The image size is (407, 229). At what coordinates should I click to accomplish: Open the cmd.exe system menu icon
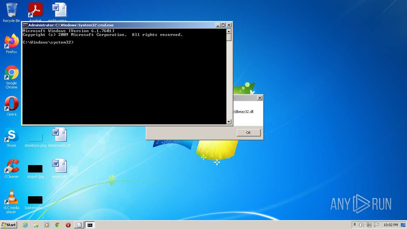[25, 25]
